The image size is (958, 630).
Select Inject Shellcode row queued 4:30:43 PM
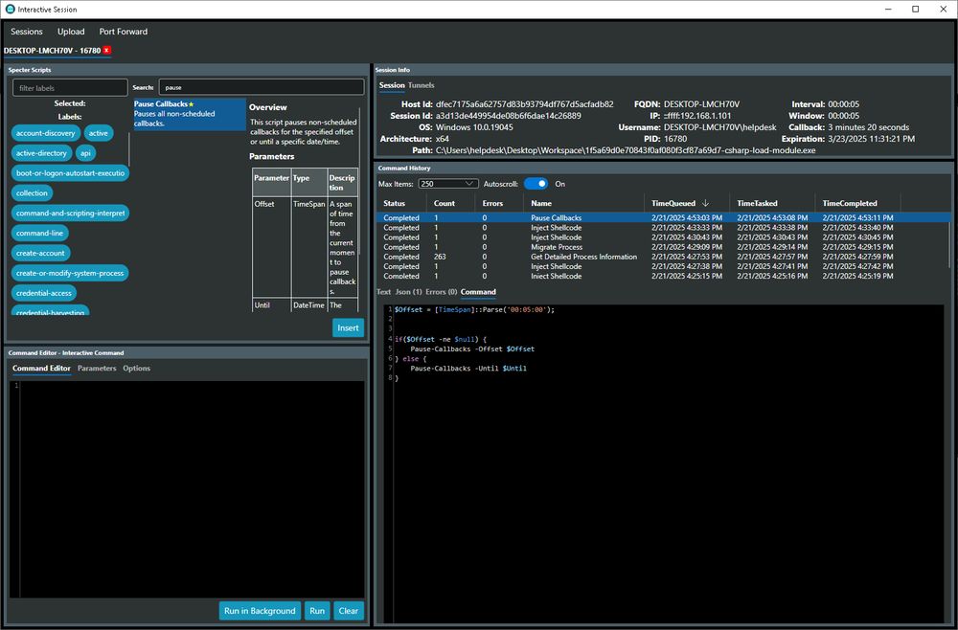click(x=664, y=237)
